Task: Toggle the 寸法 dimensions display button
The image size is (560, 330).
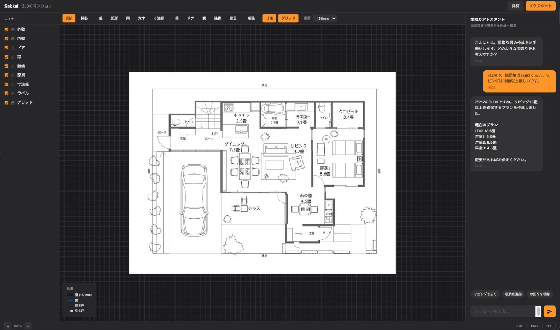Action: [x=269, y=18]
